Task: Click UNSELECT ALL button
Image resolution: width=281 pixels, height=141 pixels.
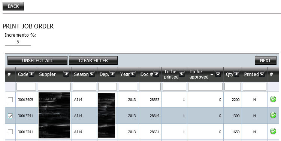Action: click(x=37, y=61)
